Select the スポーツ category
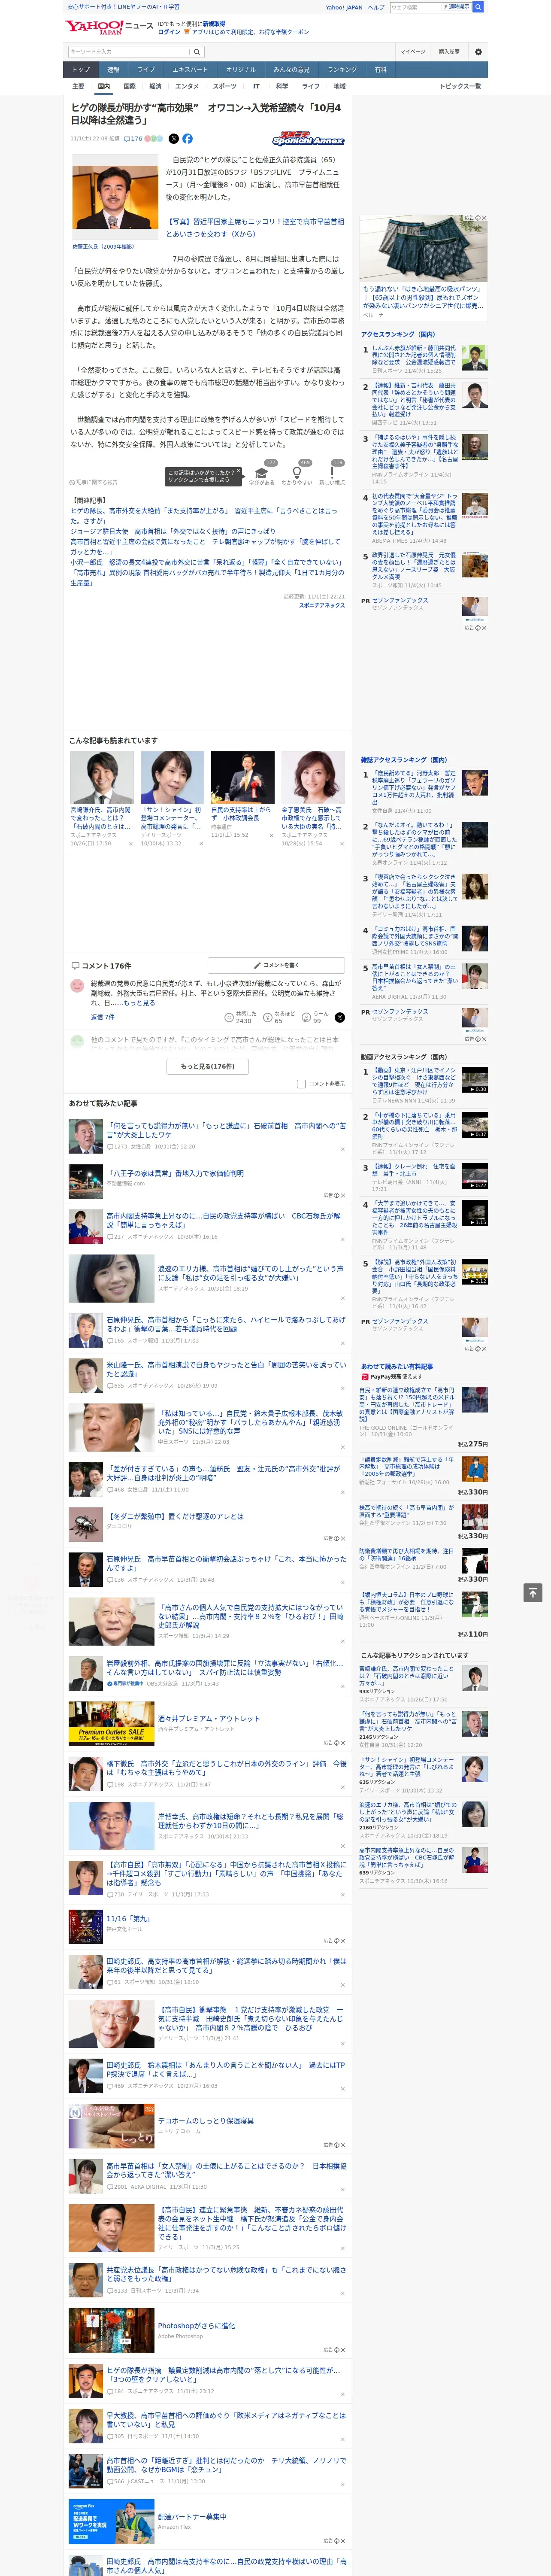 (225, 87)
